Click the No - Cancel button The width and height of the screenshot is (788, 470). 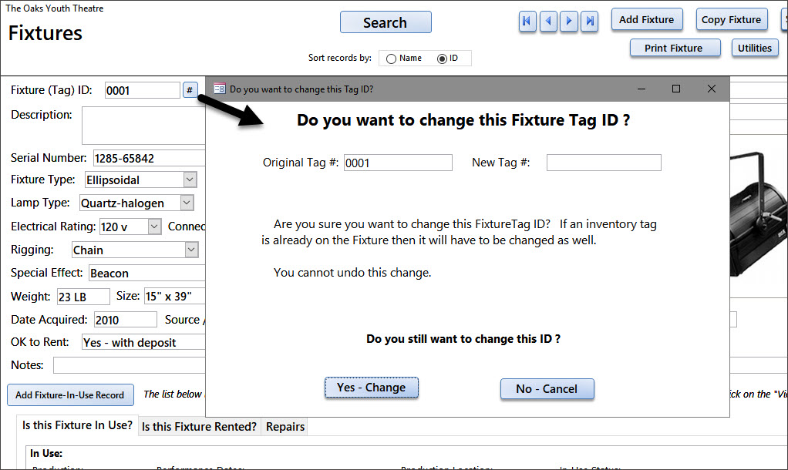coord(547,389)
